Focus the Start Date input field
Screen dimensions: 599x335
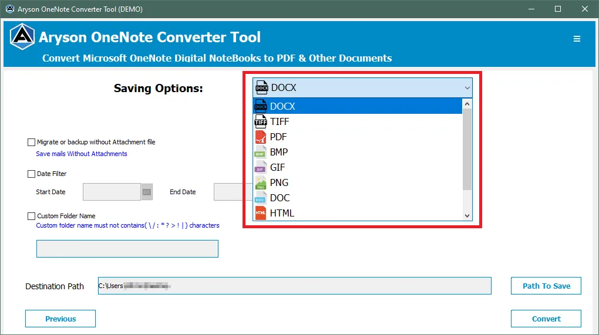coord(112,192)
